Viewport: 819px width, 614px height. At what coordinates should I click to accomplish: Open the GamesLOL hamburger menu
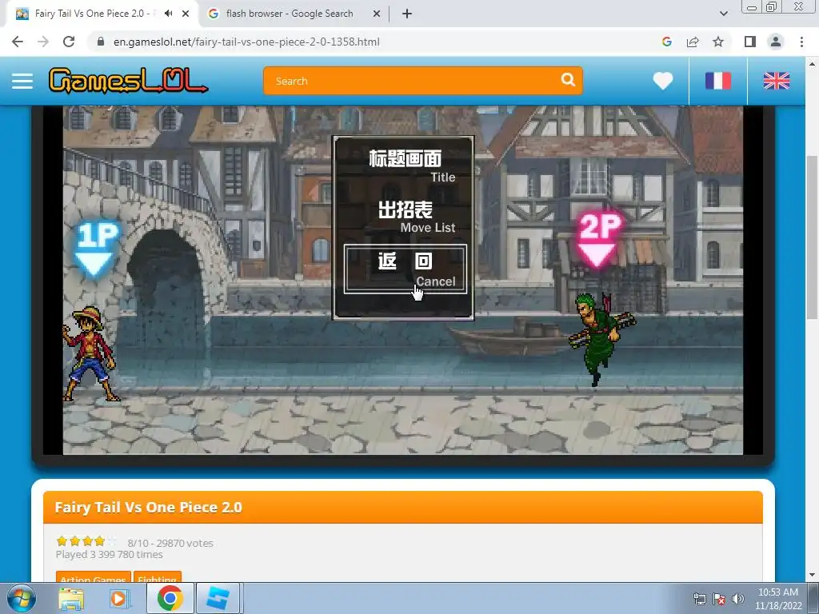pos(22,81)
